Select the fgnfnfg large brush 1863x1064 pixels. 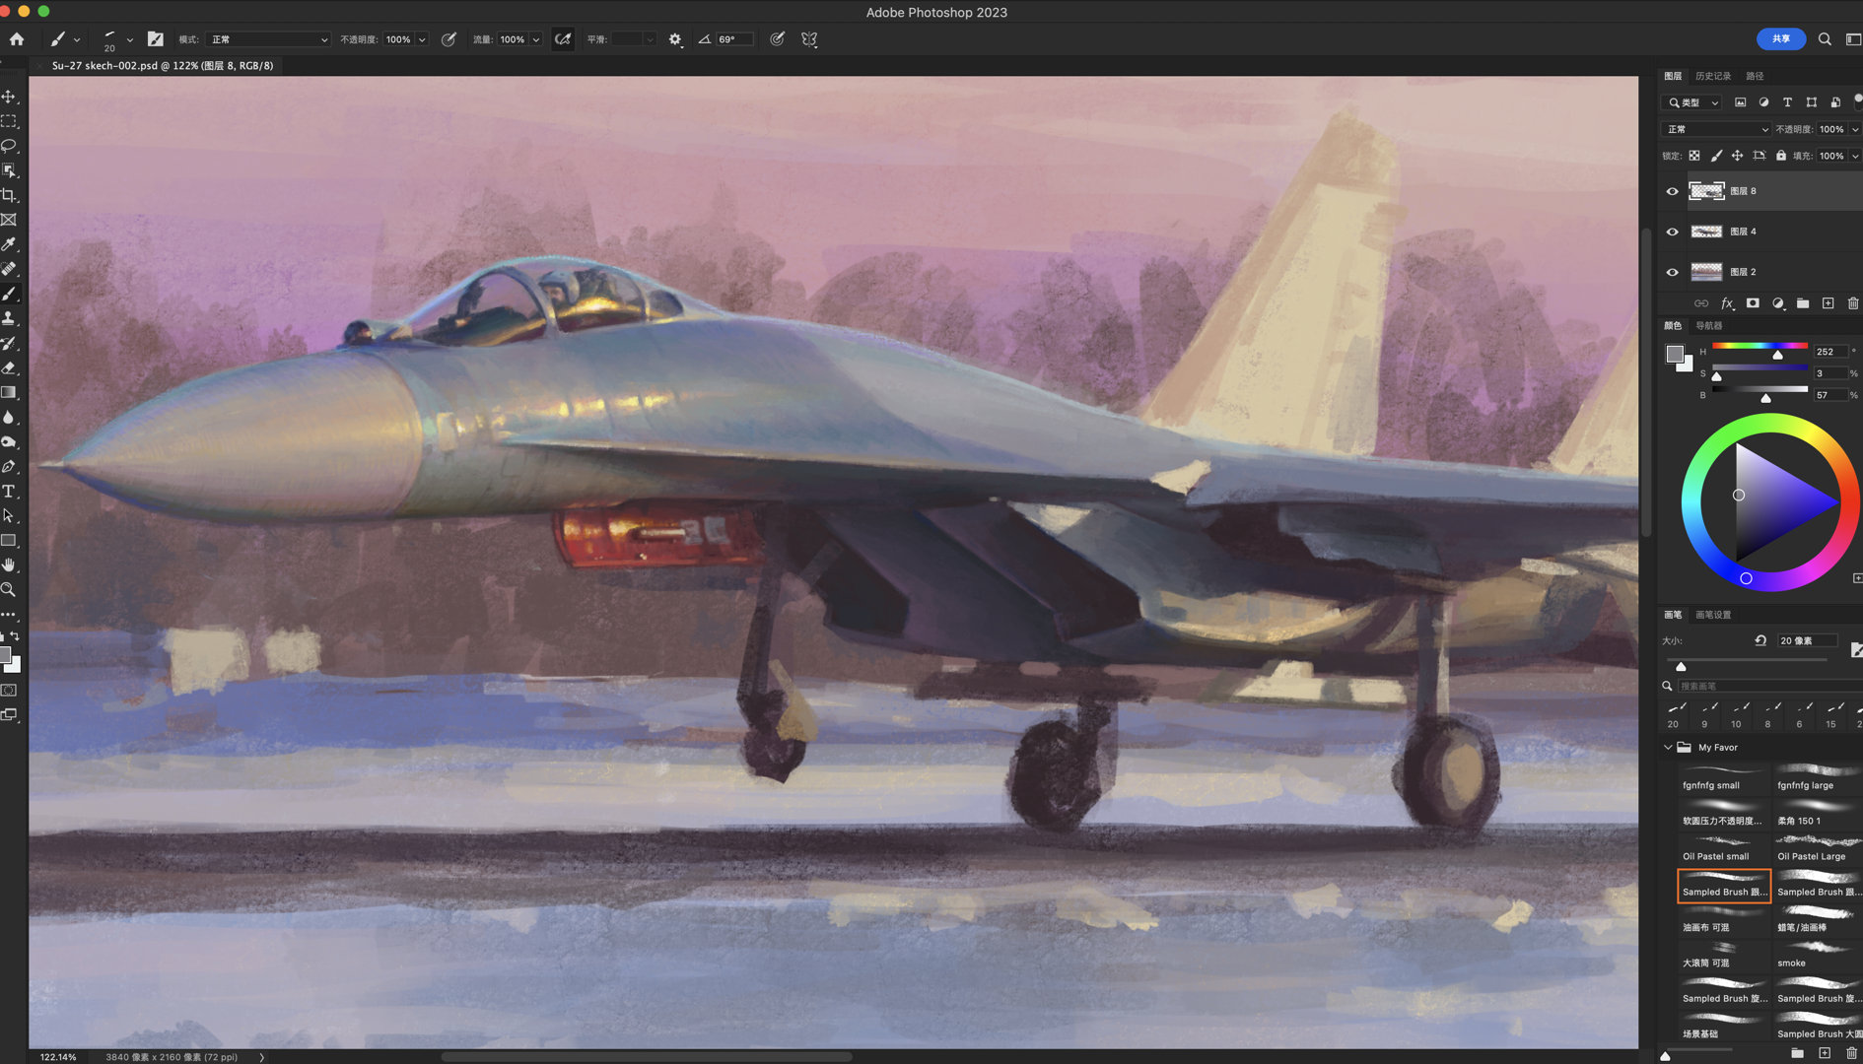1817,777
